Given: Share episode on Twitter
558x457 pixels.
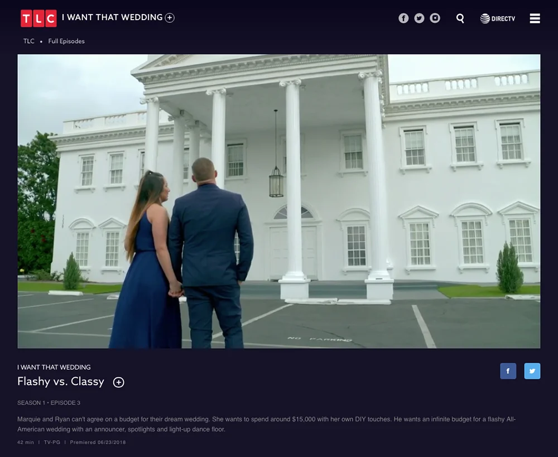Looking at the screenshot, I should tap(532, 371).
